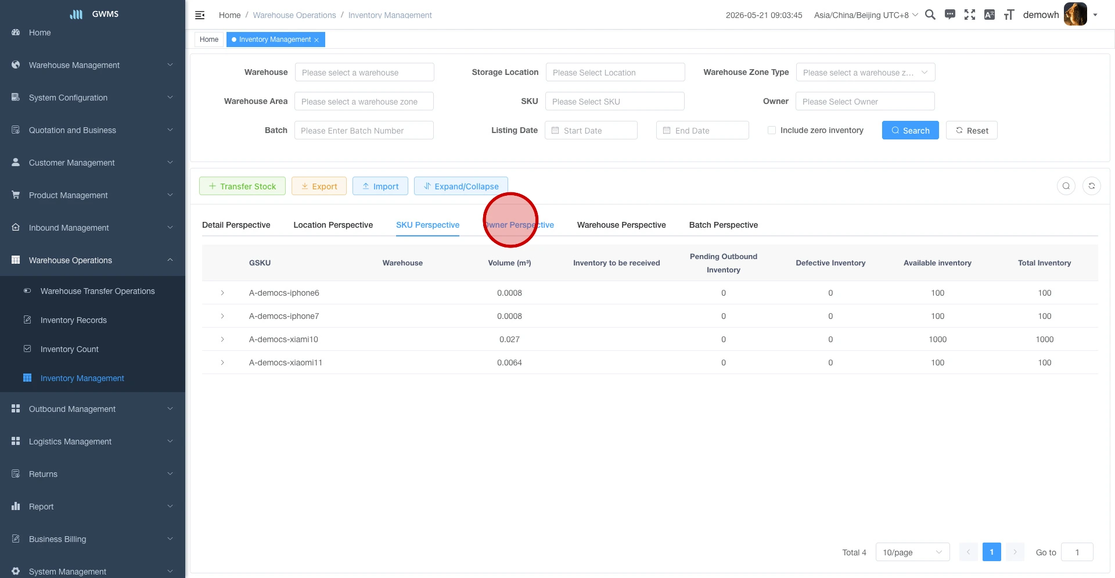Click the Transfer Stock button

[242, 186]
